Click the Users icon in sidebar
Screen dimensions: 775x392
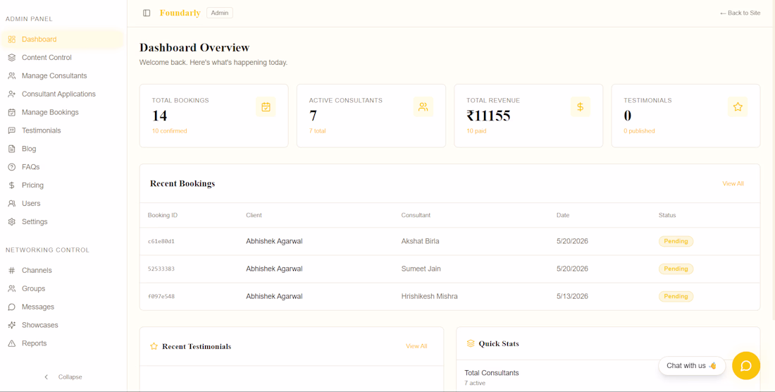coord(12,203)
